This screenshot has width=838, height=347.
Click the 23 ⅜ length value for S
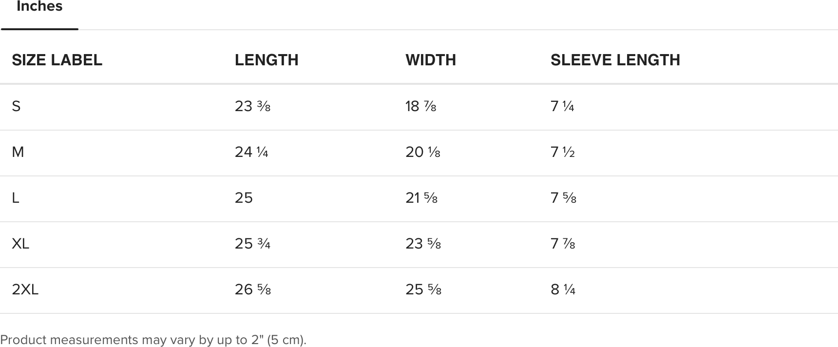(252, 106)
